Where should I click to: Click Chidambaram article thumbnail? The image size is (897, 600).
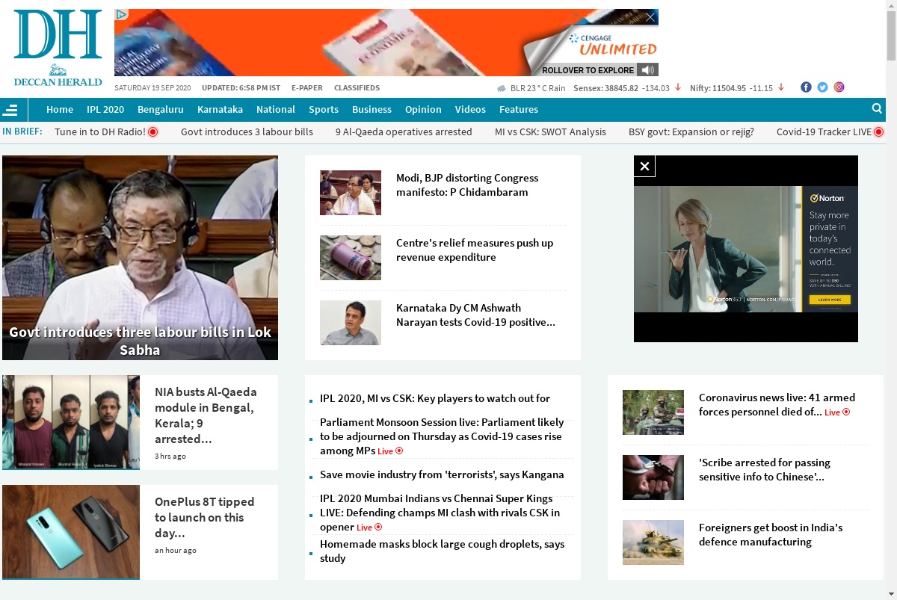coord(351,193)
